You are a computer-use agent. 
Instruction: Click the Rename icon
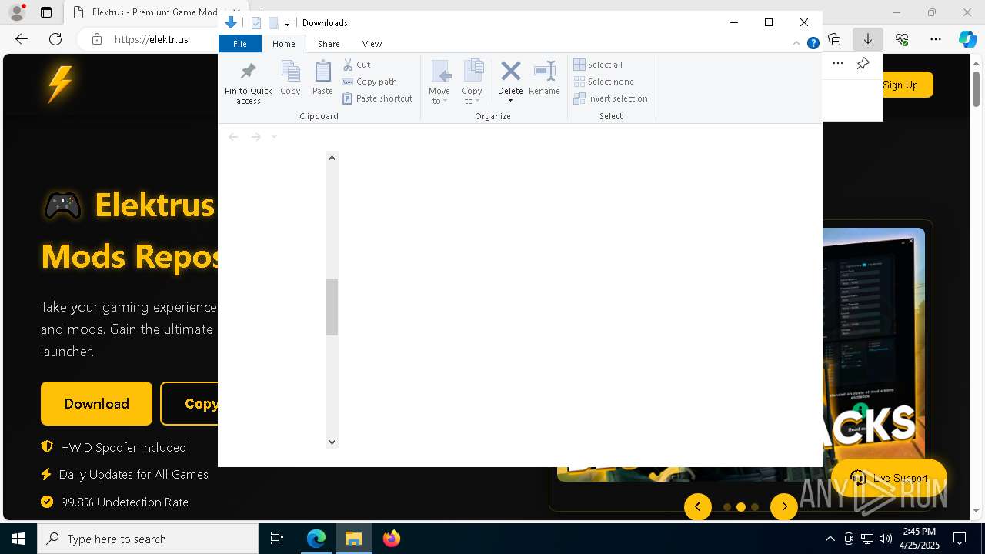(544, 78)
